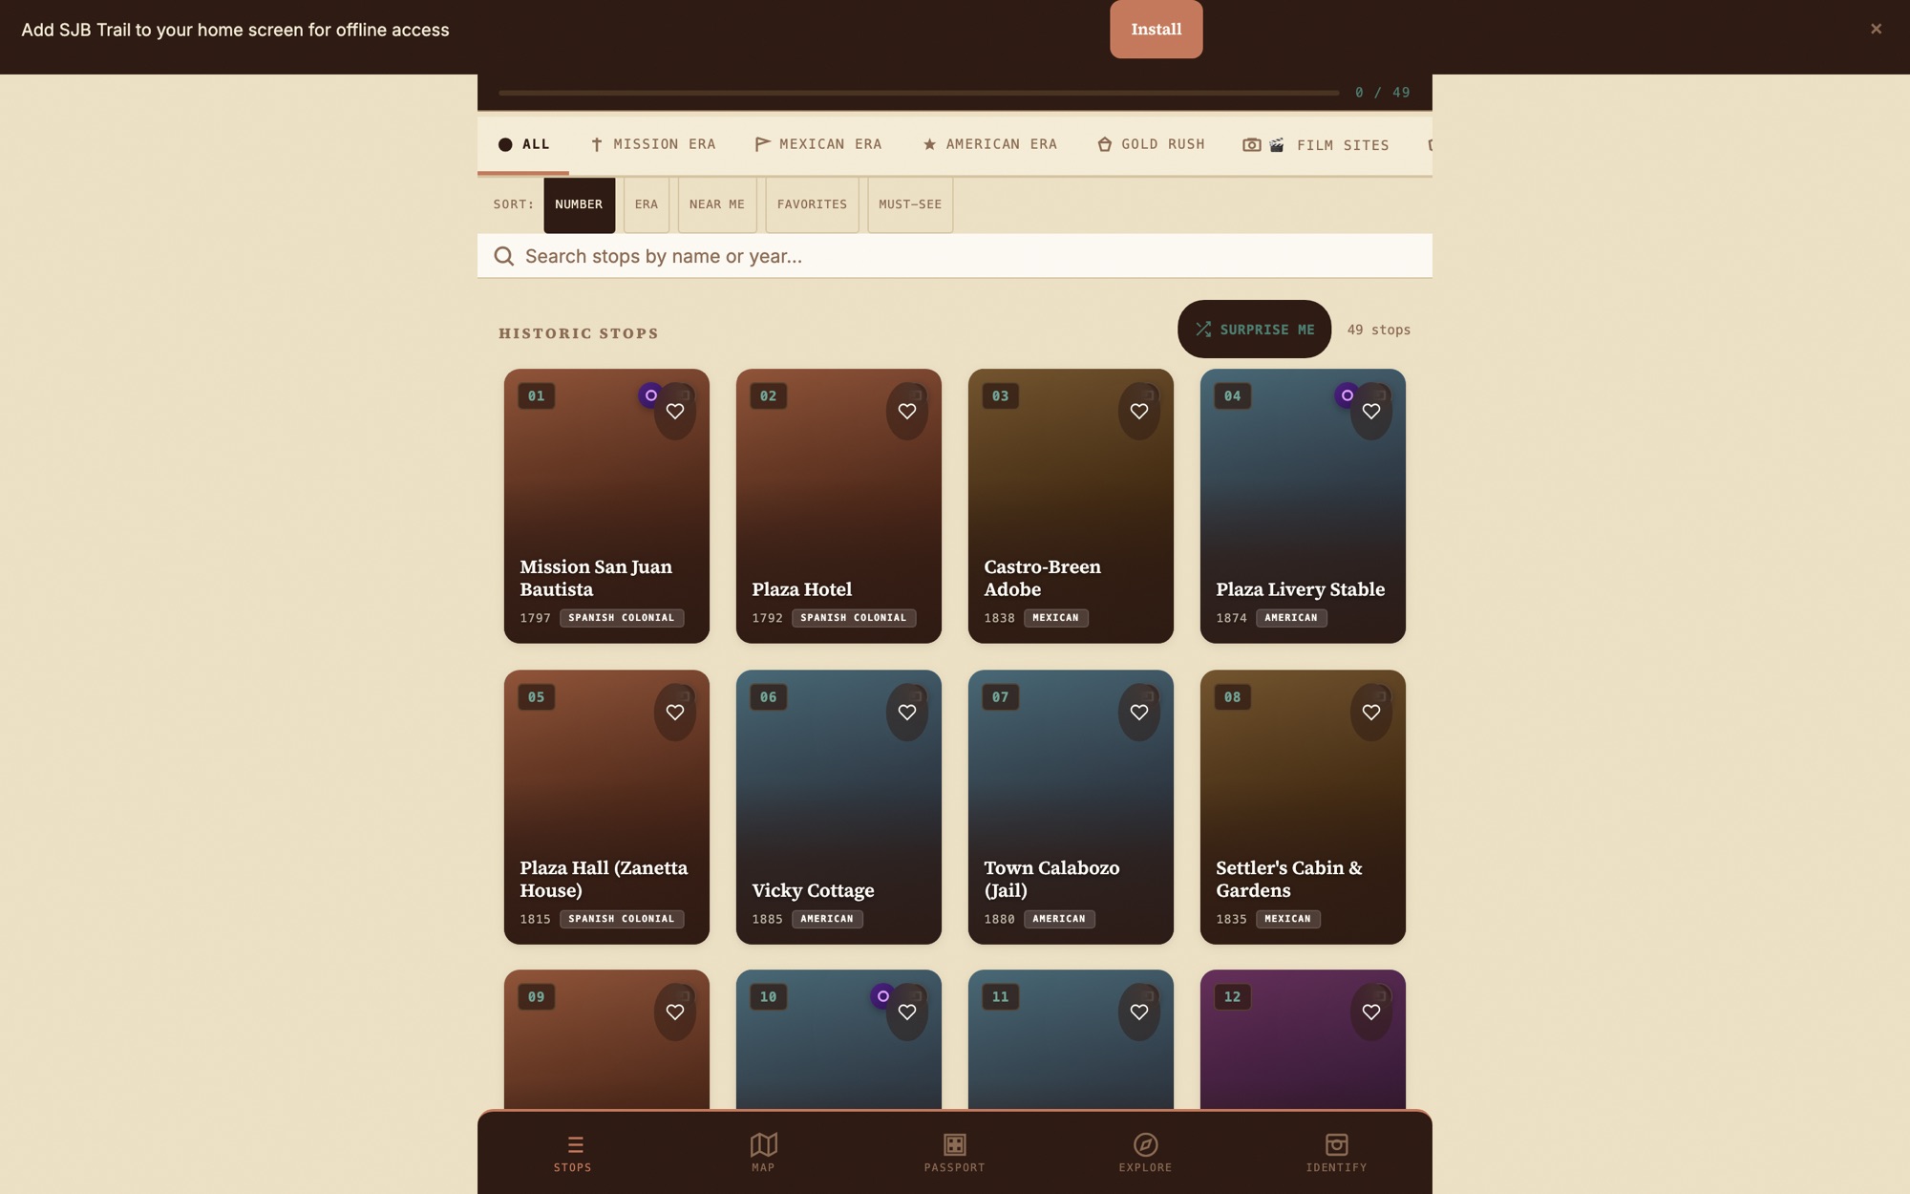Click the search stops input field
The width and height of the screenshot is (1910, 1194).
coord(955,256)
